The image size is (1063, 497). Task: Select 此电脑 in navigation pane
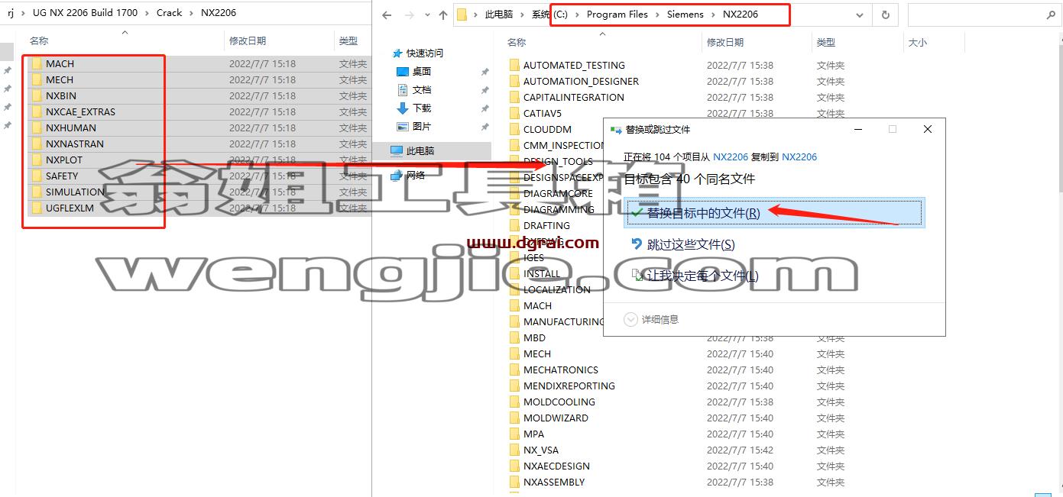click(x=420, y=150)
